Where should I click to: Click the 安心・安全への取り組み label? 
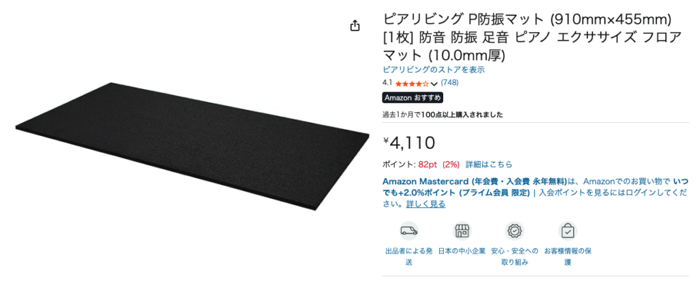[515, 257]
